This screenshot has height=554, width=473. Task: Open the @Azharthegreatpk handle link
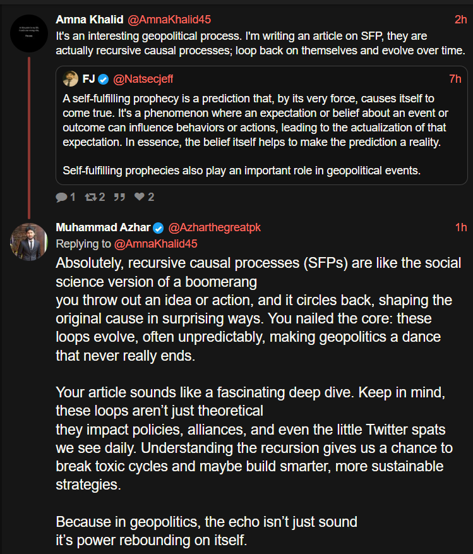coord(215,227)
